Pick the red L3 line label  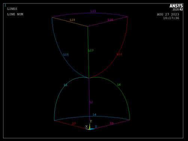coord(74,123)
